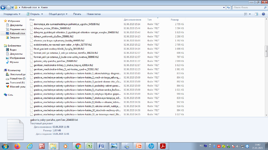The width and height of the screenshot is (268, 150).
Task: Open Firefox from the taskbar
Action: coord(17,146)
